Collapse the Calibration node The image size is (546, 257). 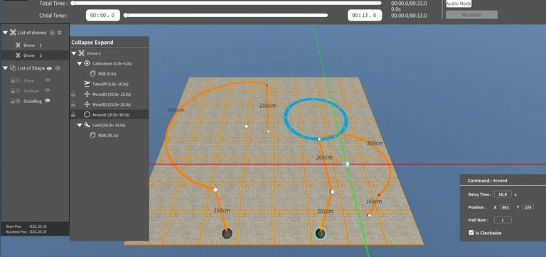pos(80,64)
